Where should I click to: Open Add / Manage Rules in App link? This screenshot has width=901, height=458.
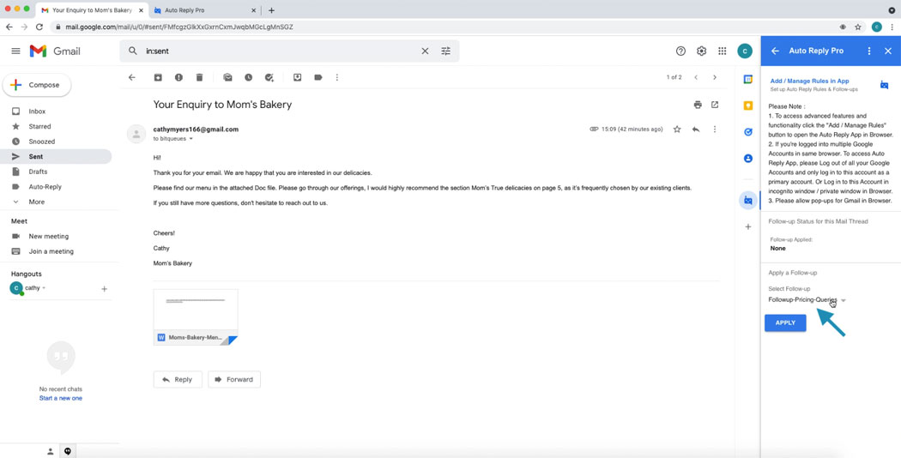coord(810,81)
